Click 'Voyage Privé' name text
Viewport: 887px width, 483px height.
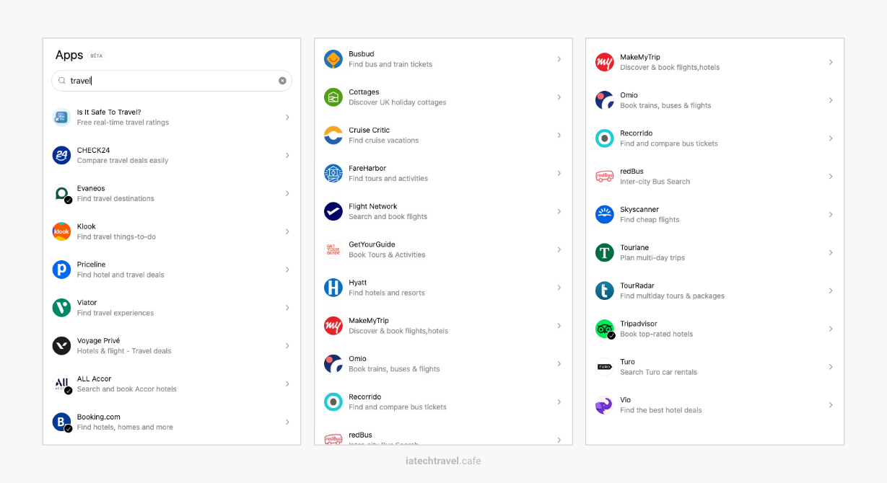click(98, 341)
